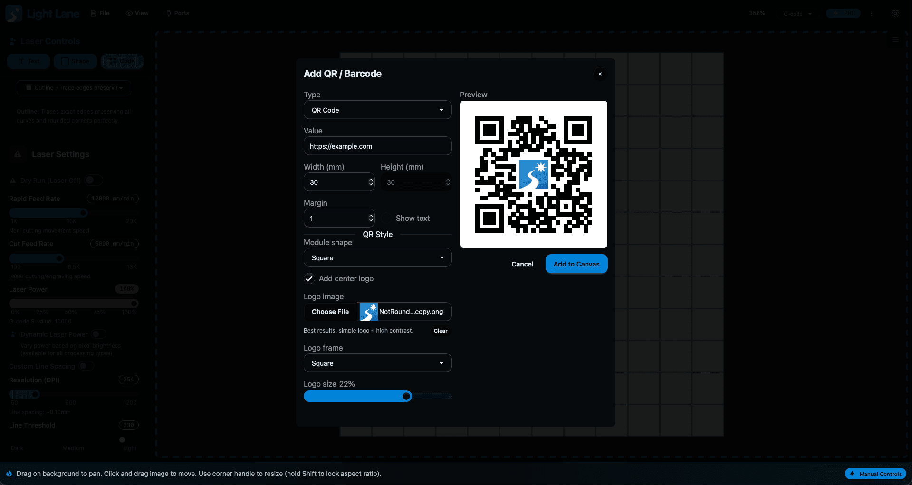Expand the Module shape dropdown
The height and width of the screenshot is (485, 912).
(x=377, y=258)
